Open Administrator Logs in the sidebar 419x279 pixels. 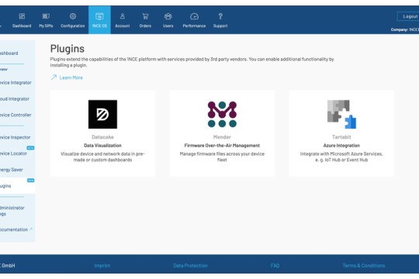tap(12, 211)
